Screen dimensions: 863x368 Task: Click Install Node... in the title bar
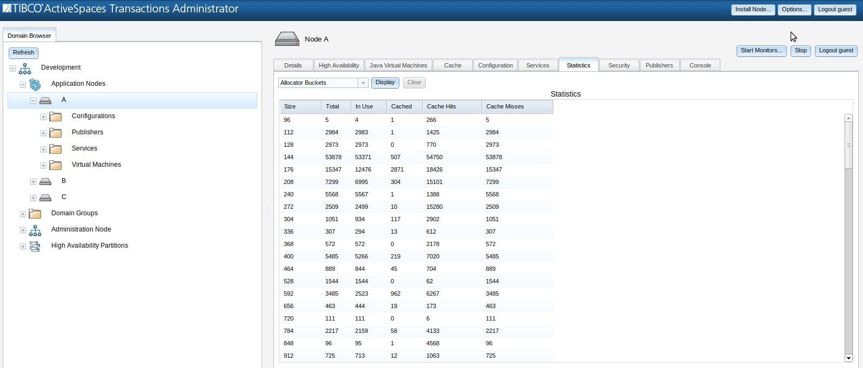pos(753,10)
